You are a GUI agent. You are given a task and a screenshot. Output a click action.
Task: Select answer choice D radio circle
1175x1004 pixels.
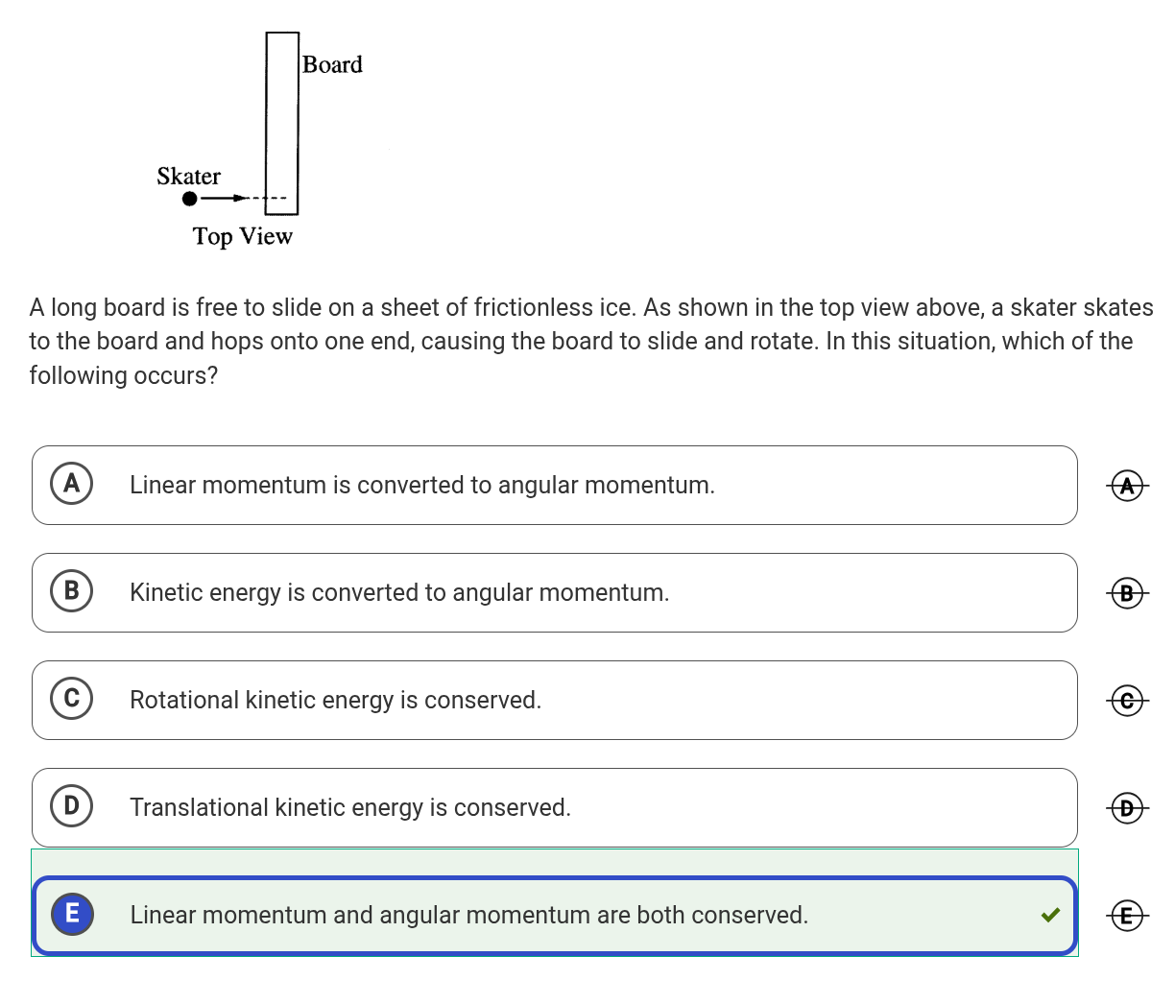click(x=72, y=805)
